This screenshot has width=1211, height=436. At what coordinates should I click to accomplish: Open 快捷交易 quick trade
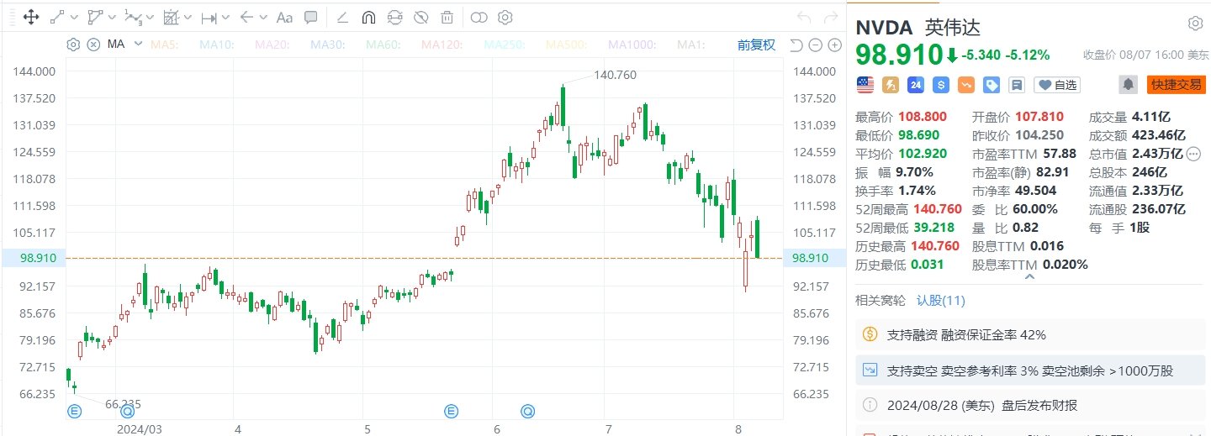(x=1175, y=84)
